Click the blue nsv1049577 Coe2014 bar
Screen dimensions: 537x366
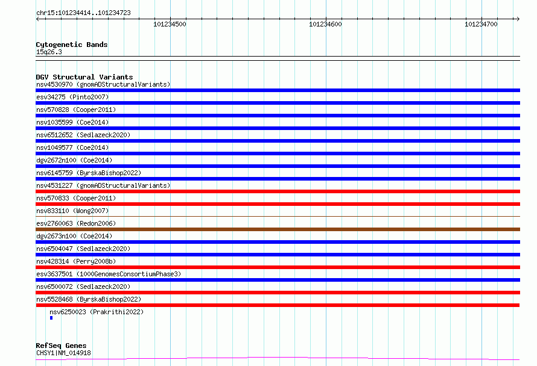(278, 154)
